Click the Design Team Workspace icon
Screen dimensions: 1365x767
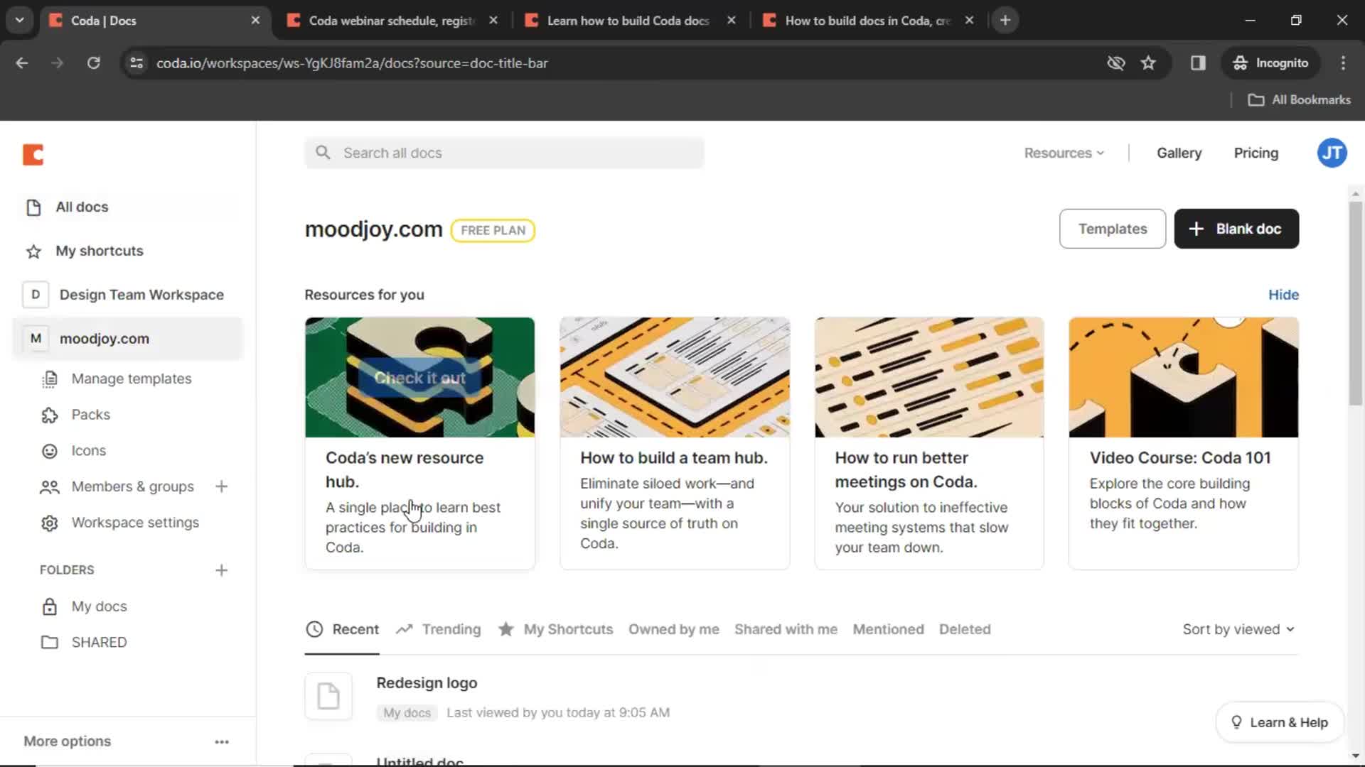pos(35,294)
